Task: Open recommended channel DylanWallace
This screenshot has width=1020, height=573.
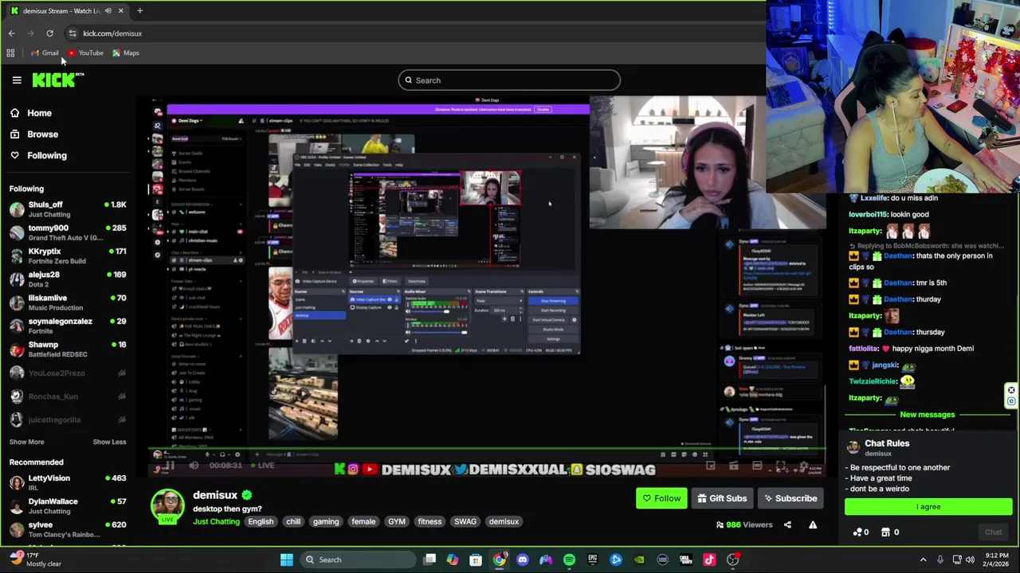Action: point(67,506)
